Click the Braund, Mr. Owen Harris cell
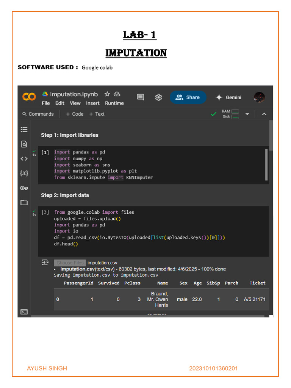Viewport: 291px width, 388px height. [158, 299]
